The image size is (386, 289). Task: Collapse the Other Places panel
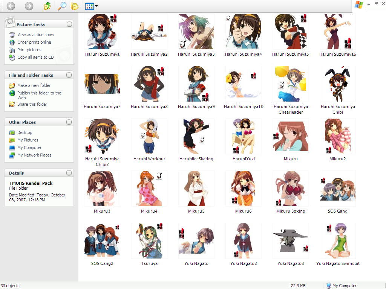[x=69, y=122]
